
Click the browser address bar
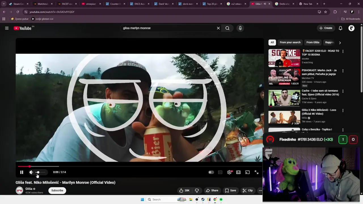pos(170,12)
